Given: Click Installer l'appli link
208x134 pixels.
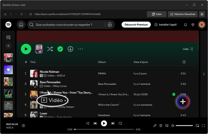Looking at the screenshot, I should coord(166,25).
